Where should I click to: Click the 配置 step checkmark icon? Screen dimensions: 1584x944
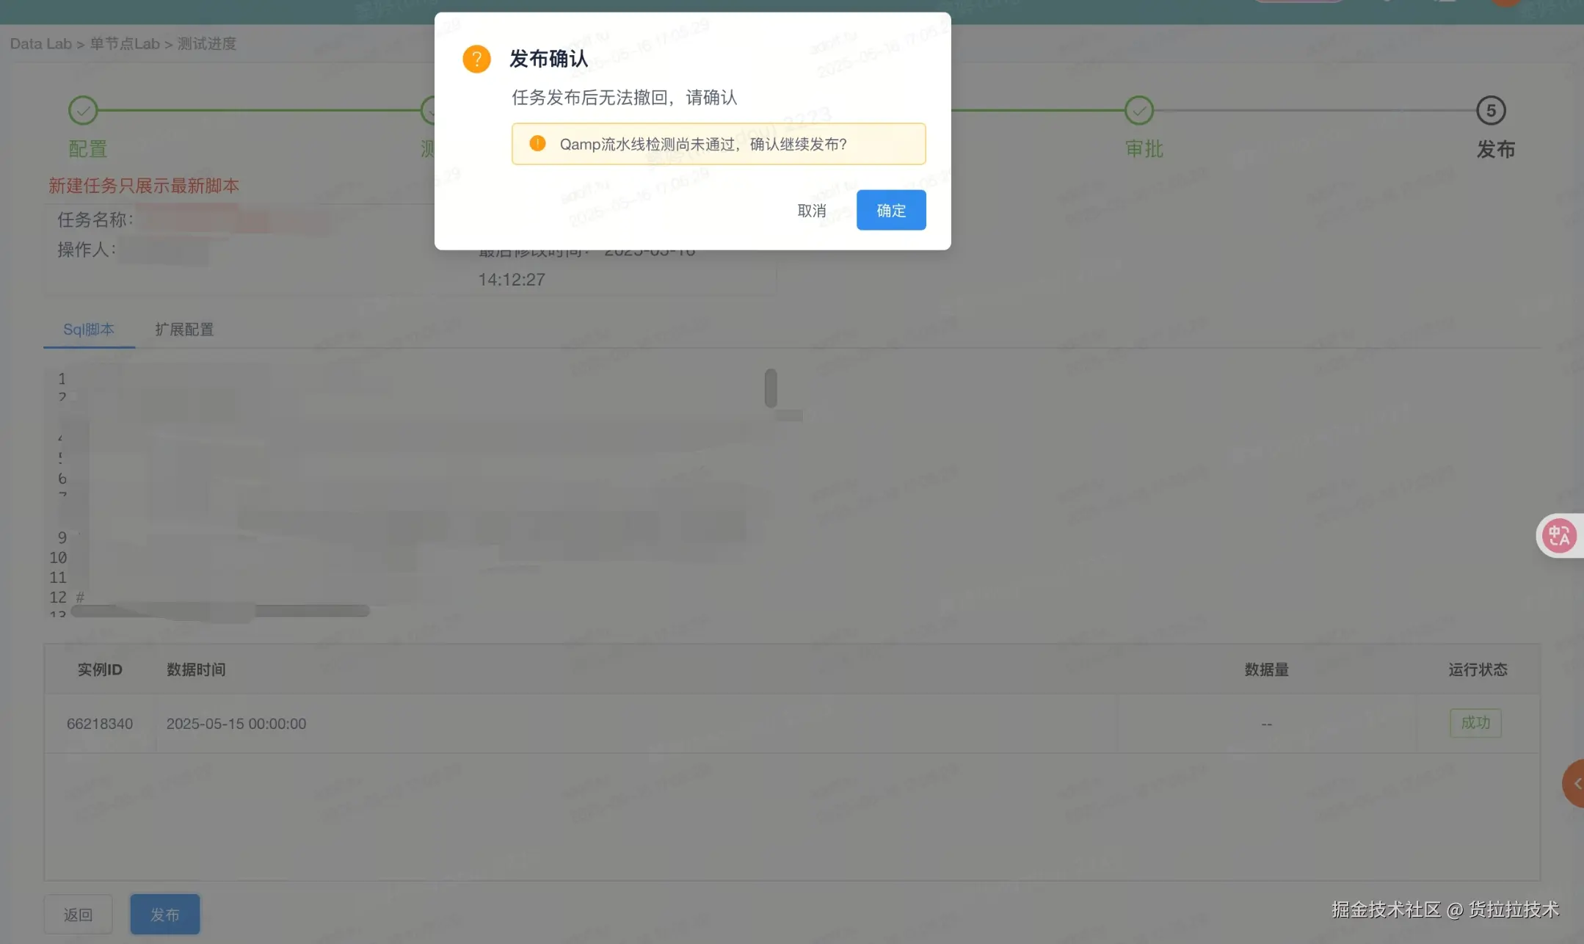(x=83, y=109)
